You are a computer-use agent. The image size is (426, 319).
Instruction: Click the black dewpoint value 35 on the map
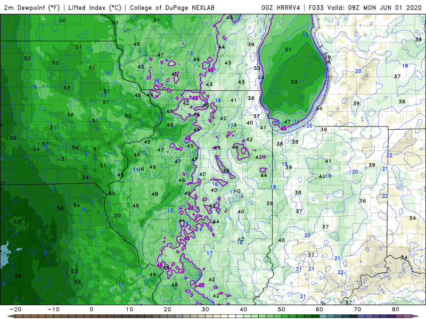[257, 68]
